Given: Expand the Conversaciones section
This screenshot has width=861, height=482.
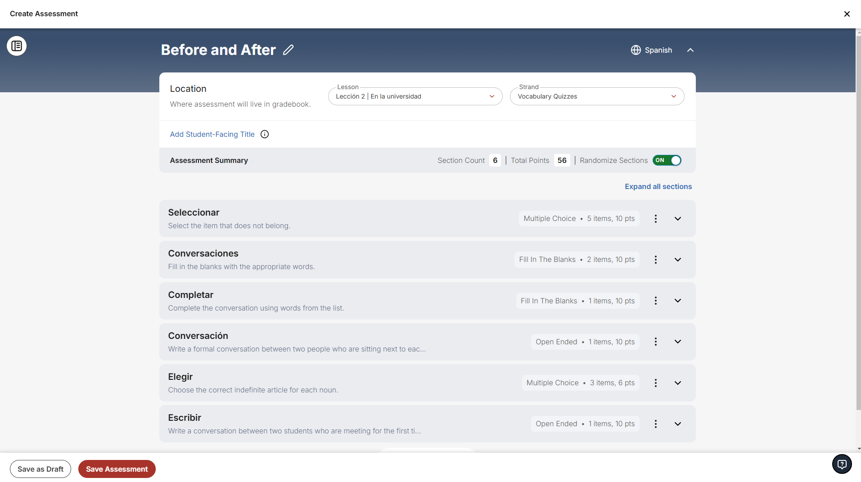Looking at the screenshot, I should [677, 260].
